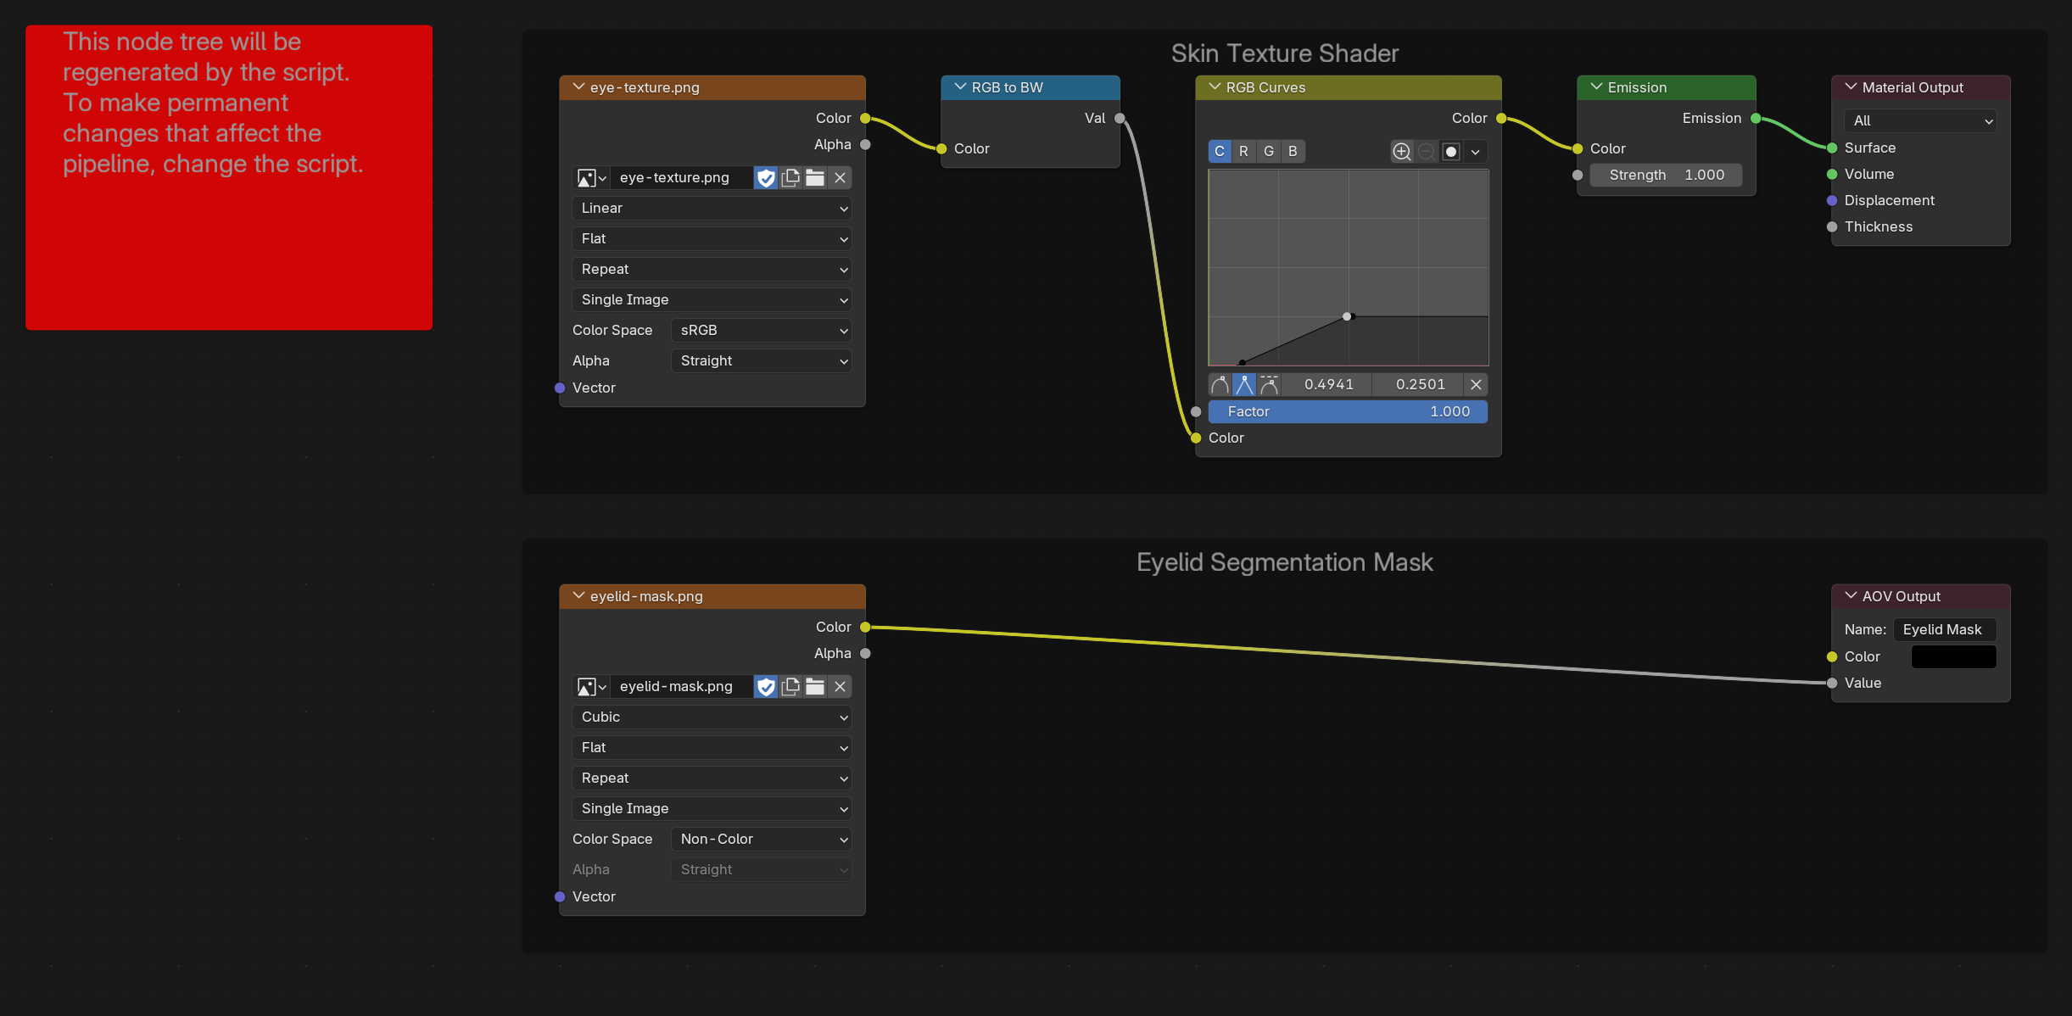Click new image copy icon for eye-texture.png
This screenshot has width=2072, height=1016.
pos(790,178)
